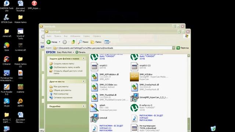Open the Документ WordPad desktop icon
The width and height of the screenshot is (235, 132).
21,6
